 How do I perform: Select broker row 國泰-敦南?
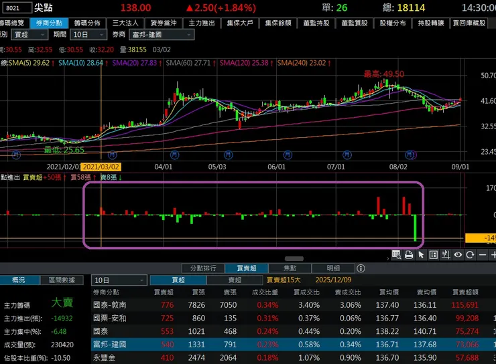point(294,305)
